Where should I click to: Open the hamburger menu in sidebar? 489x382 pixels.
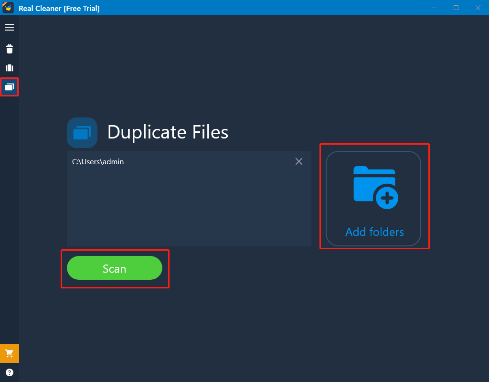pyautogui.click(x=10, y=27)
